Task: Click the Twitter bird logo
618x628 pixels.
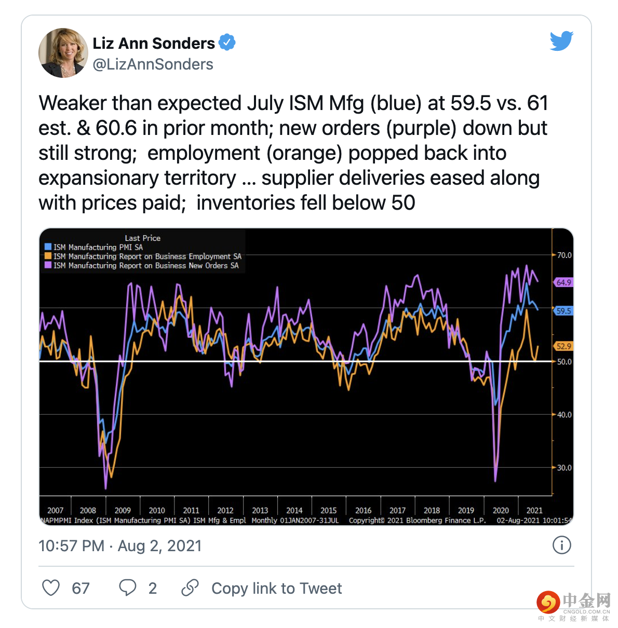Action: point(561,41)
